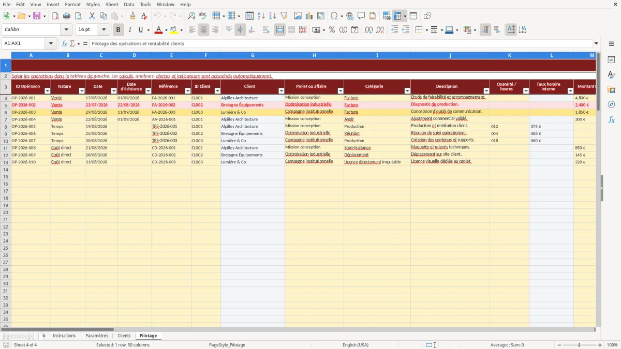Open the Description column filter dropdown
Viewport: 621px width, 349px height.
tap(486, 91)
